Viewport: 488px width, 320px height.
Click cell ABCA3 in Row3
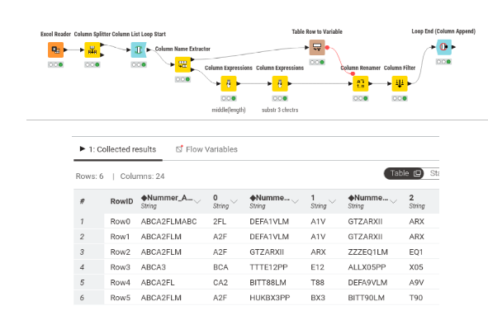[x=153, y=267]
